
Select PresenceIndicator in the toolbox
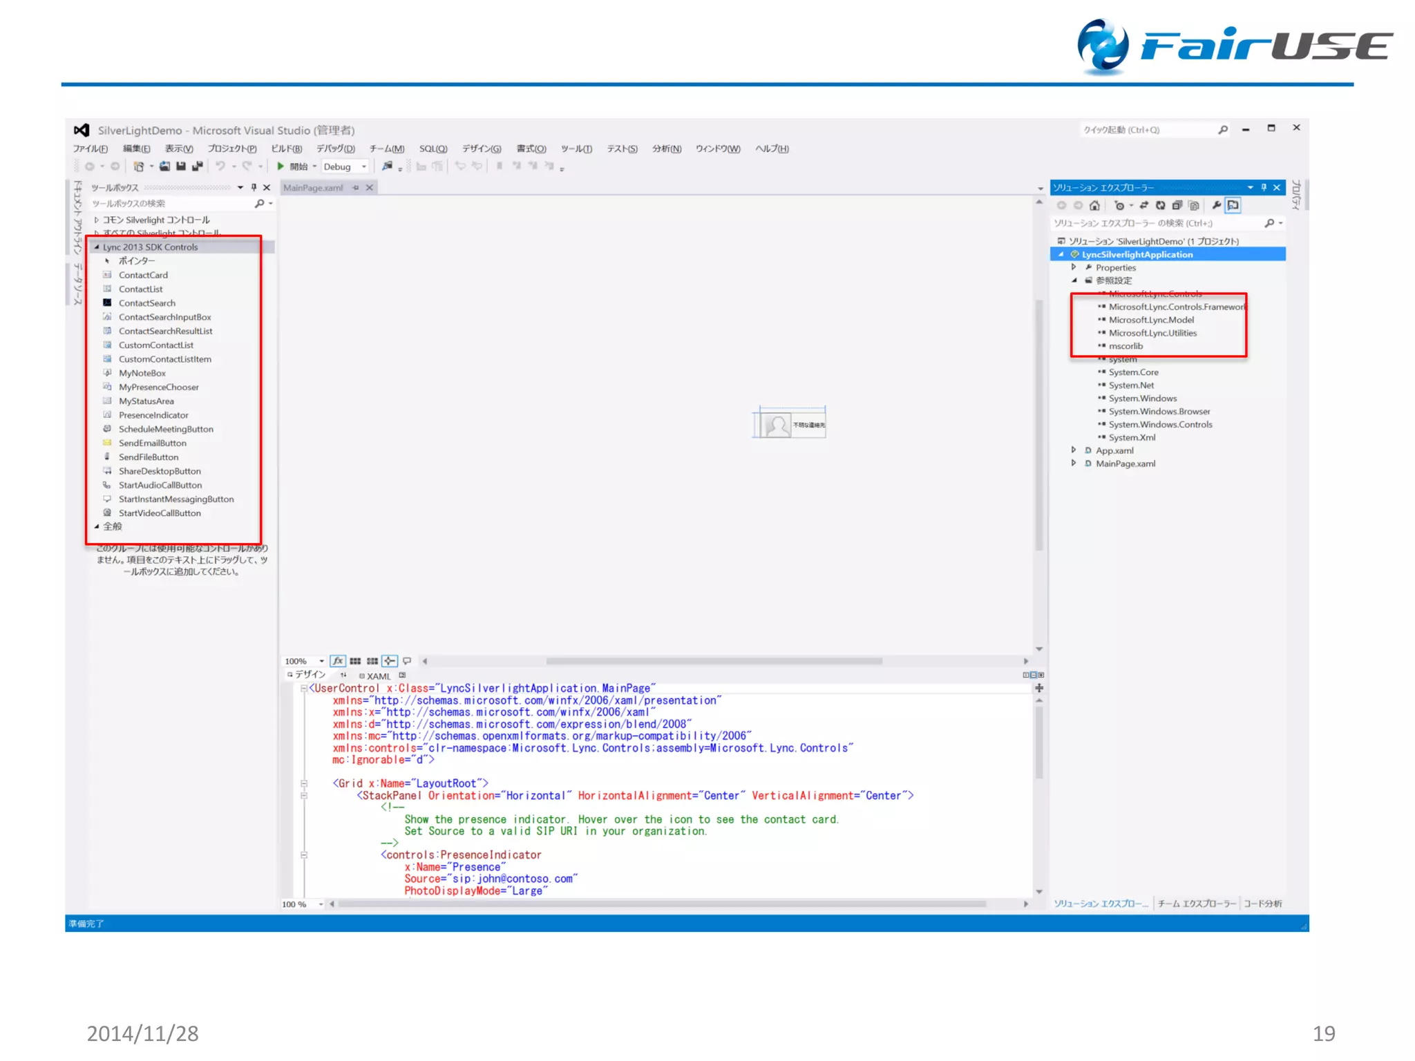tap(153, 415)
